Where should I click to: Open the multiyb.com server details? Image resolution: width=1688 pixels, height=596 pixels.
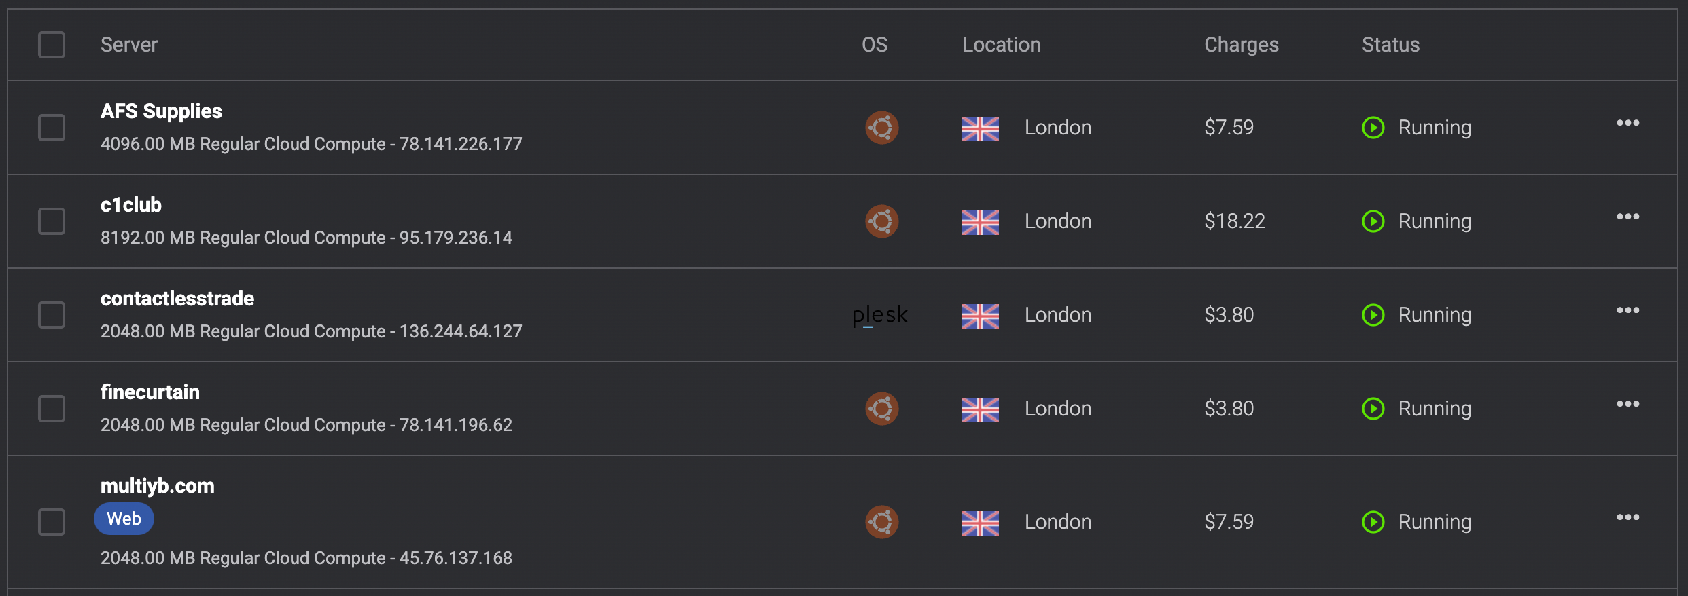[157, 486]
